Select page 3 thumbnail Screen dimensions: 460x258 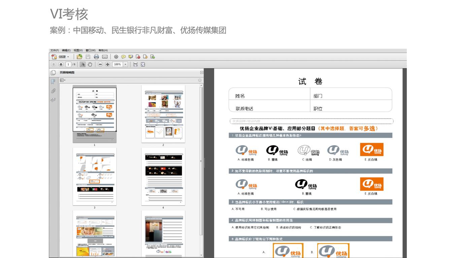pos(95,177)
